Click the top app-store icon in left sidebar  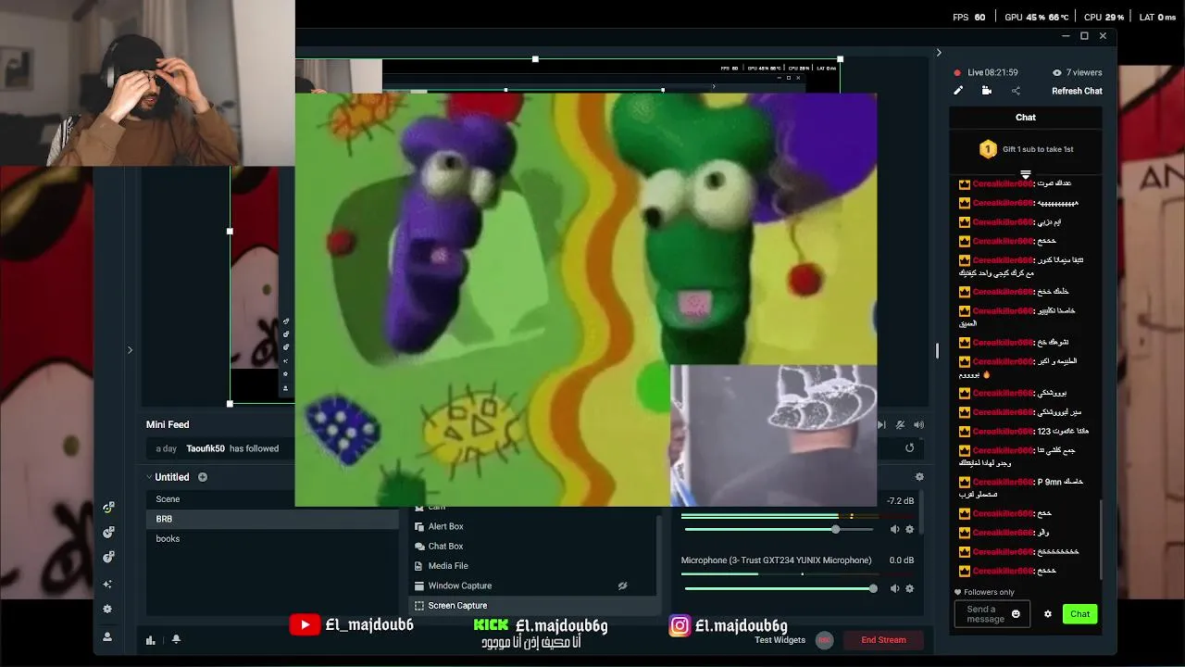[x=108, y=508]
